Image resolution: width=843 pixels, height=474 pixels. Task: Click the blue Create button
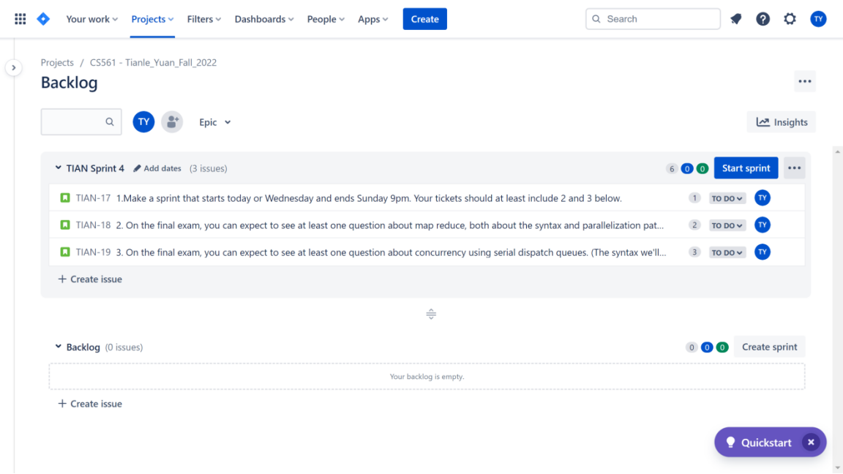(424, 19)
